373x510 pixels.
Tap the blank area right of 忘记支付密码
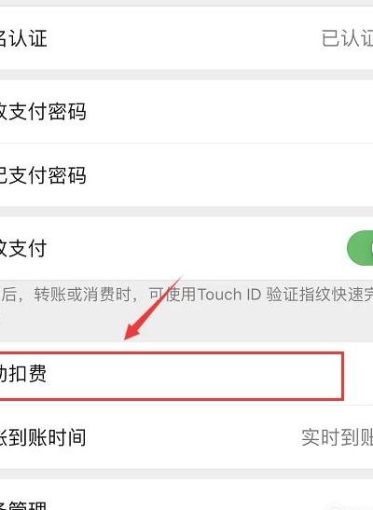pyautogui.click(x=229, y=175)
